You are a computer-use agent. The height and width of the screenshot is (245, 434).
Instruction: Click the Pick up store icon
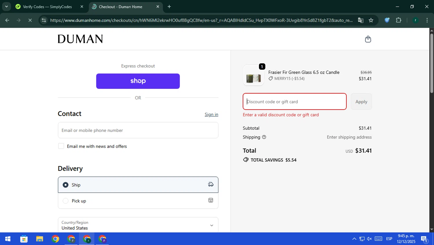[211, 200]
